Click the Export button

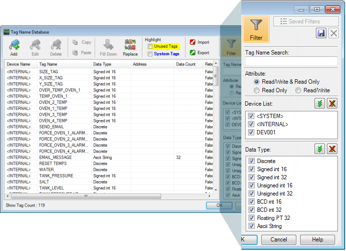(199, 53)
